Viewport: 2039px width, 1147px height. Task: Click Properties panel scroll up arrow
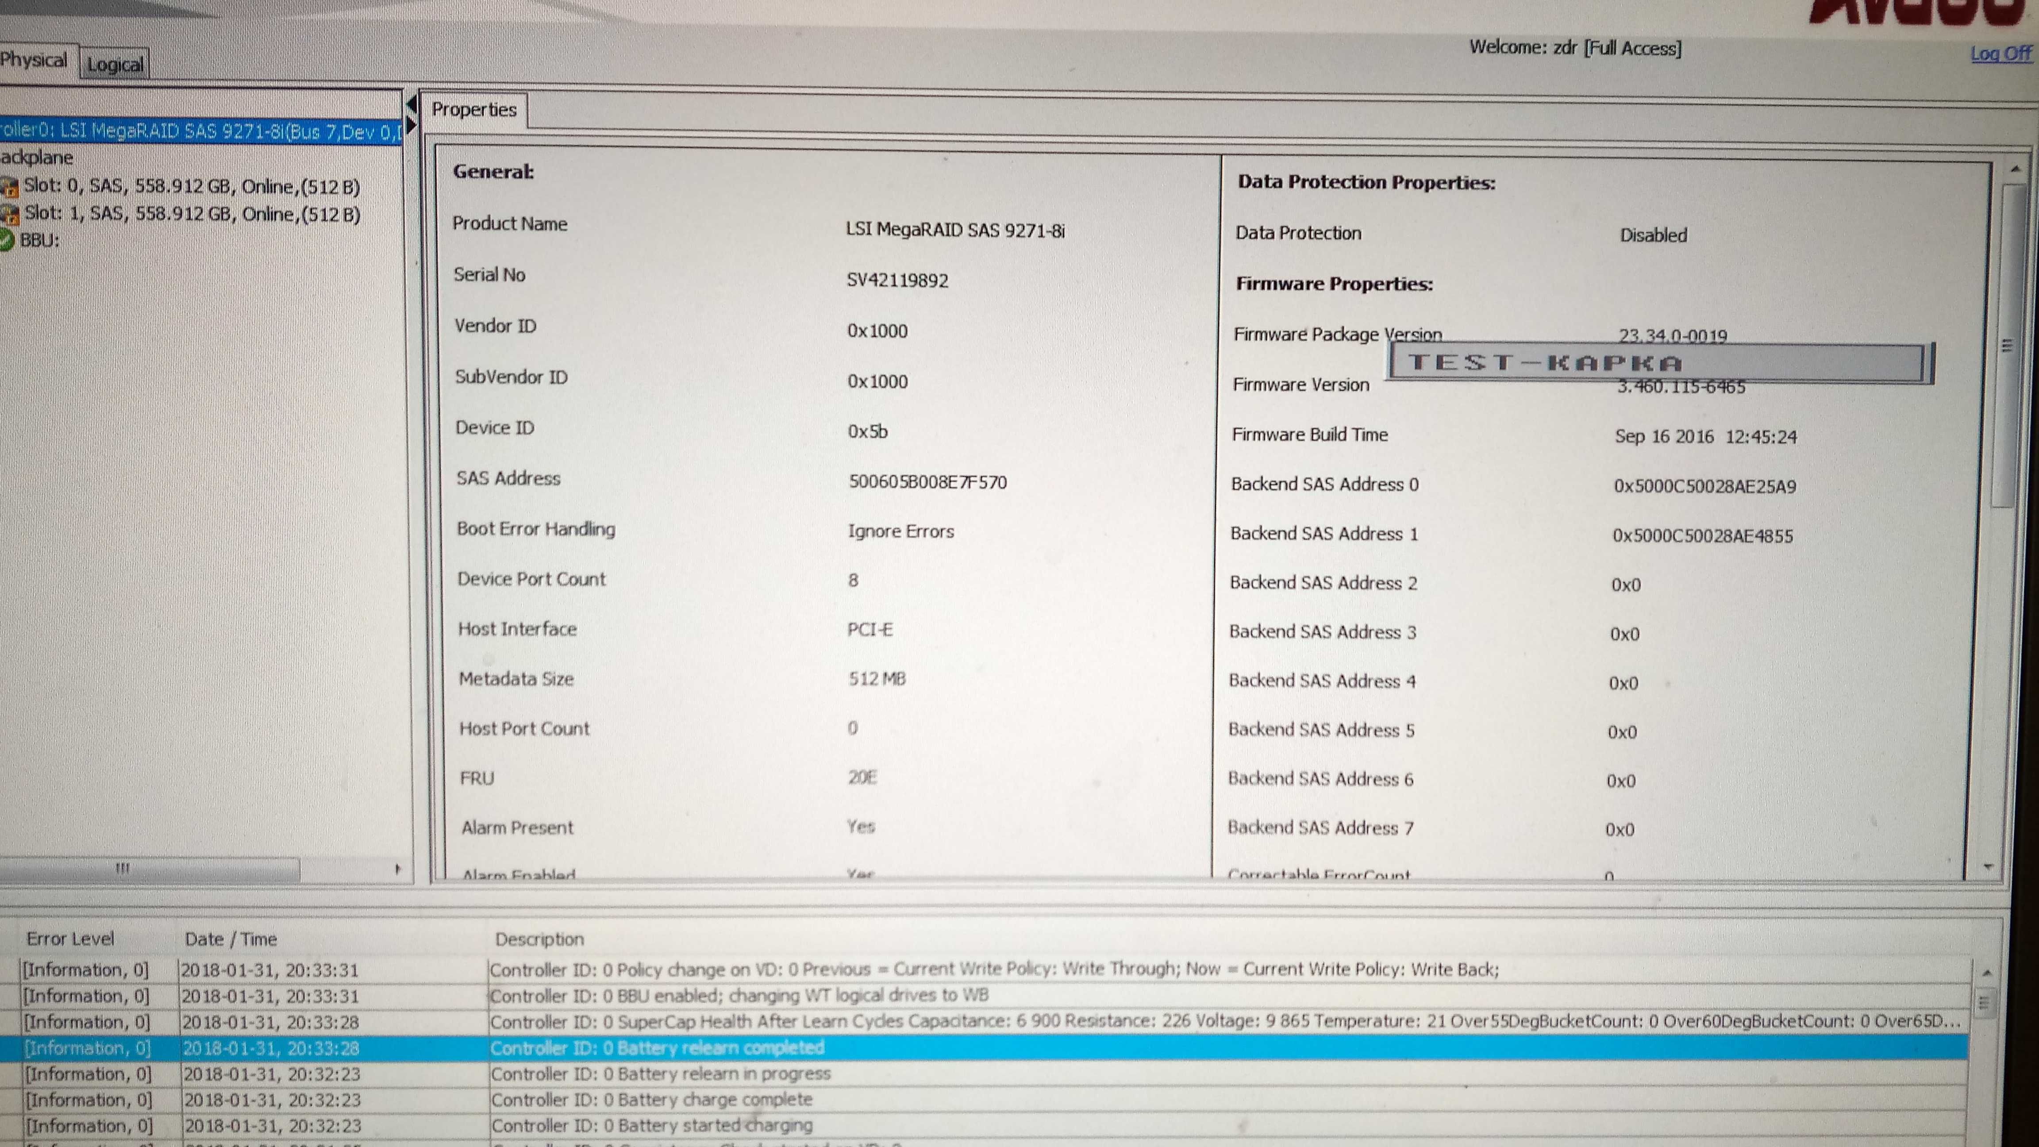tap(2016, 169)
